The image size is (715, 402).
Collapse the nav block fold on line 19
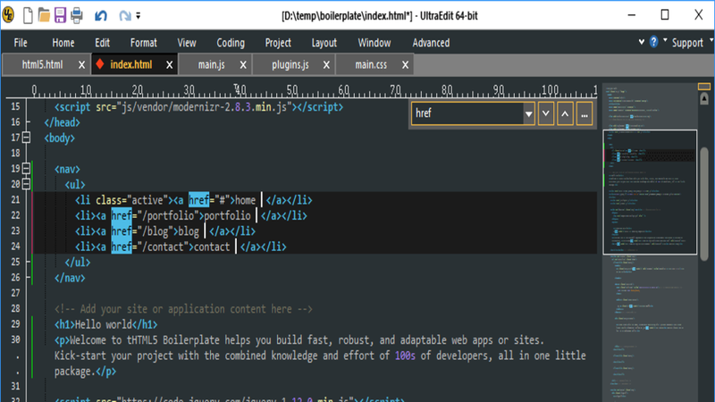(25, 169)
